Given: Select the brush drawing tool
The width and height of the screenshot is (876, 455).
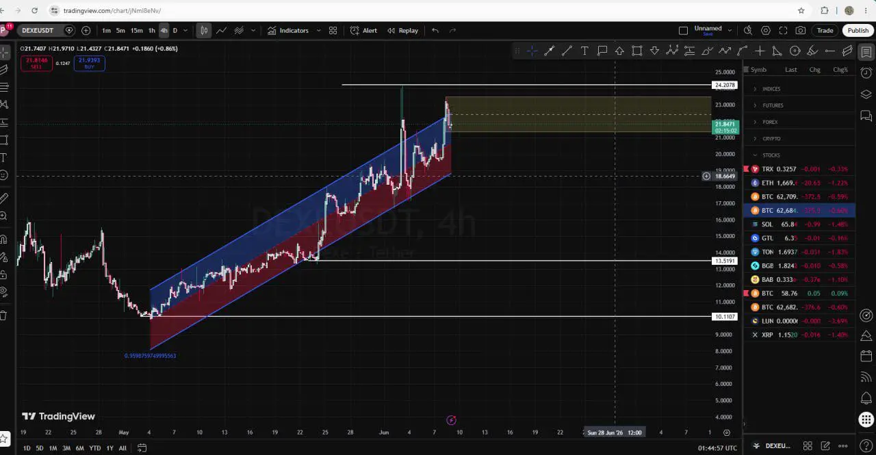Looking at the screenshot, I should [x=707, y=51].
